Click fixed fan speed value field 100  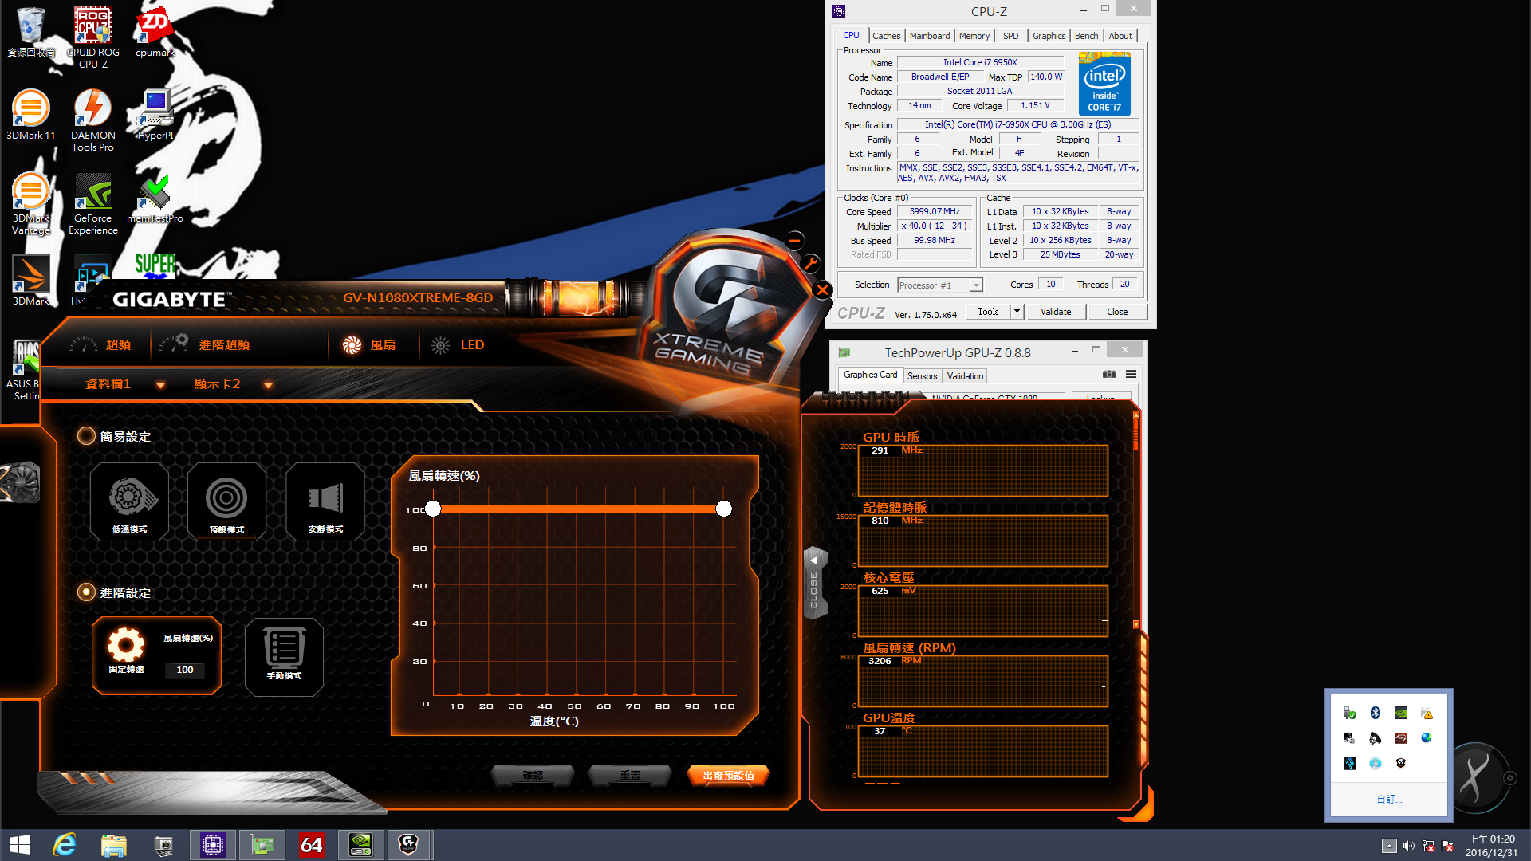(185, 670)
